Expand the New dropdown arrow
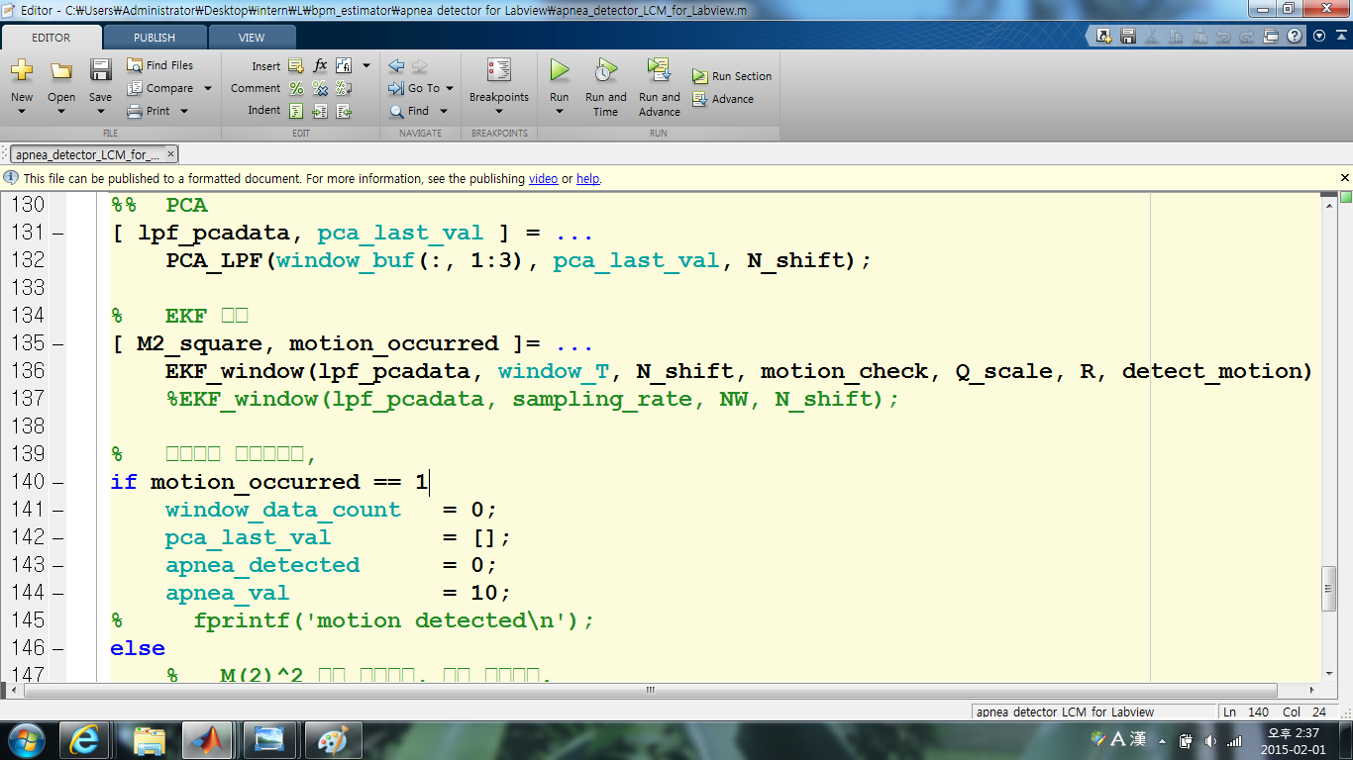The width and height of the screenshot is (1353, 760). click(x=22, y=111)
